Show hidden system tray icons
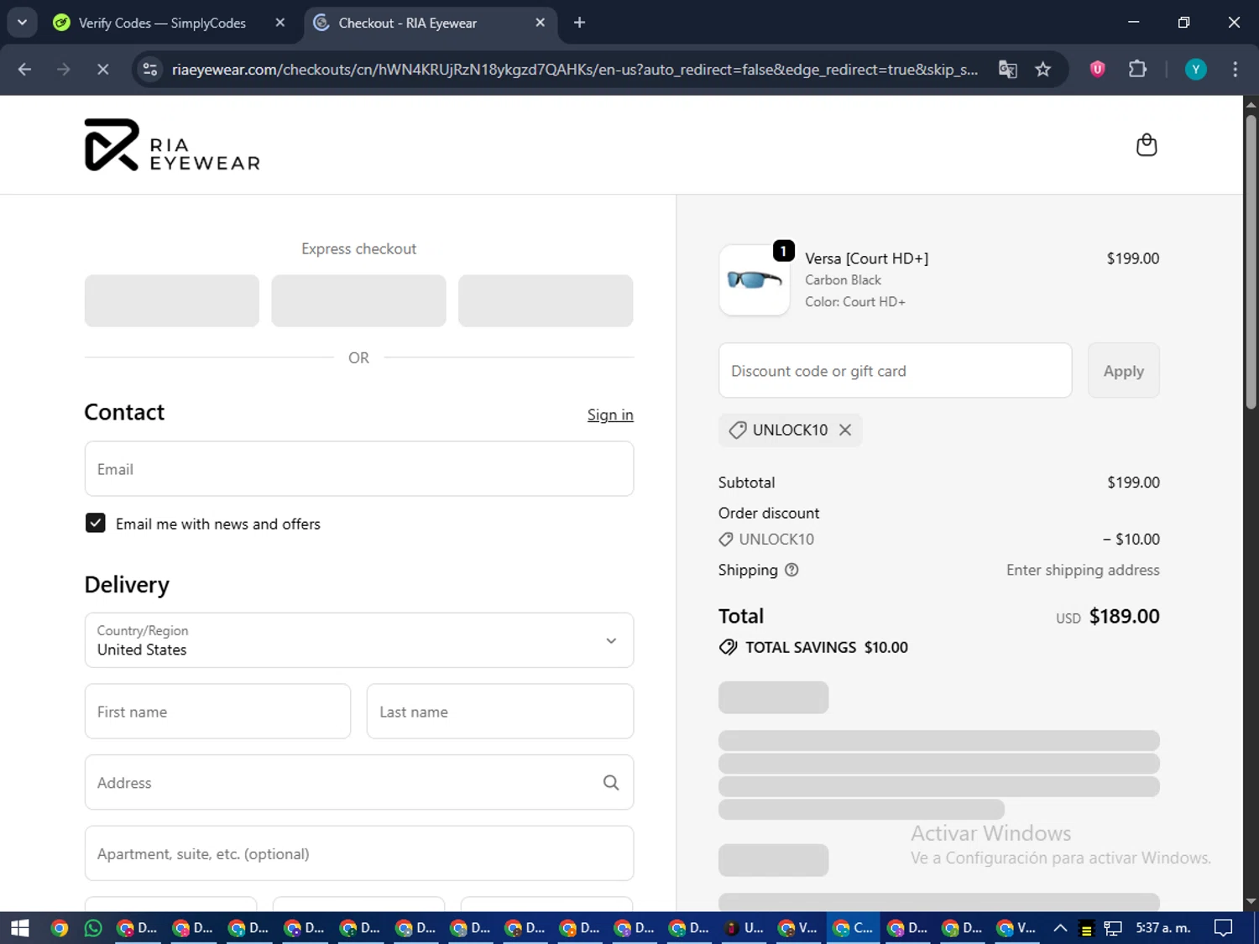Screen dimensions: 1259x944 click(x=1060, y=927)
